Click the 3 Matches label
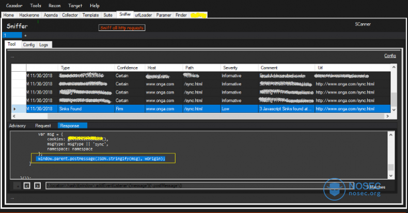 [376, 187]
